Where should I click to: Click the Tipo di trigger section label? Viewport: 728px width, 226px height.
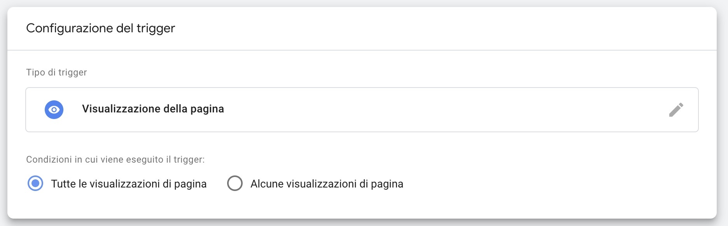(x=57, y=72)
